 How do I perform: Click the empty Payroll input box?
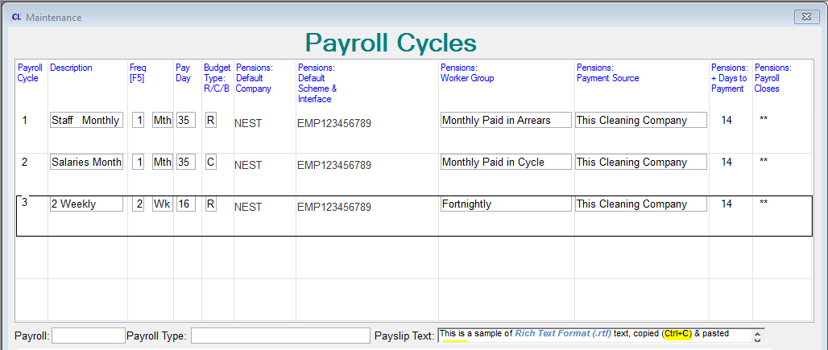[x=89, y=336]
